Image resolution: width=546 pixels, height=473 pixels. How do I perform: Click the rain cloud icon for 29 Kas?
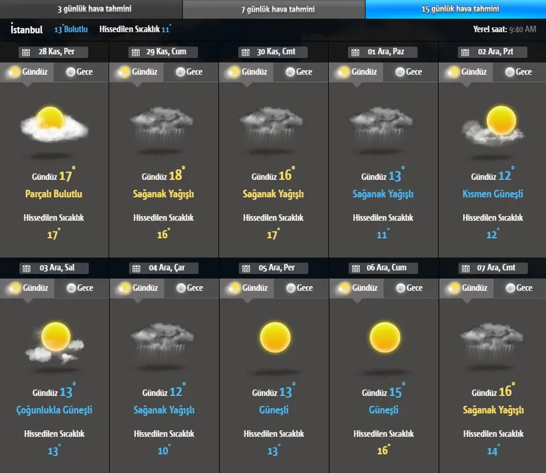[x=164, y=124]
